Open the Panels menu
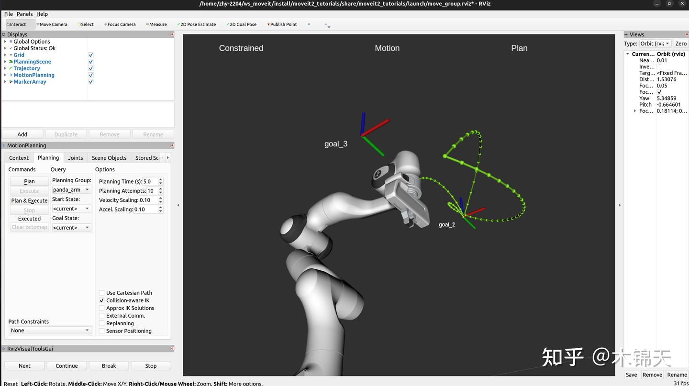689x386 pixels. 24,14
